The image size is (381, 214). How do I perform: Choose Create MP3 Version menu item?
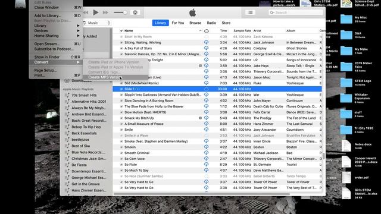point(115,77)
